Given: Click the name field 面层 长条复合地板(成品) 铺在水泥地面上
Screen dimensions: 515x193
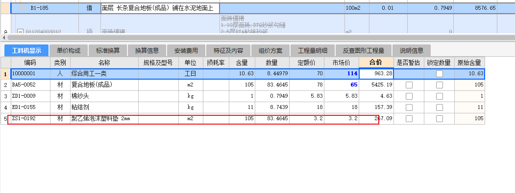Looking at the screenshot, I should 160,8.
